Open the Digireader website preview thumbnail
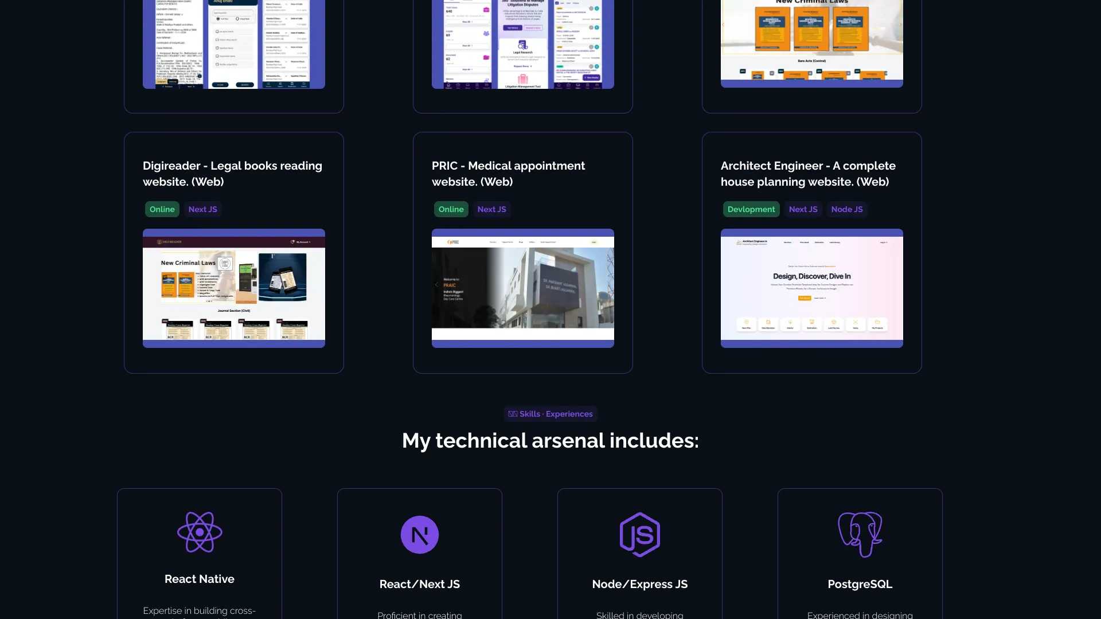This screenshot has height=619, width=1101. pyautogui.click(x=234, y=288)
